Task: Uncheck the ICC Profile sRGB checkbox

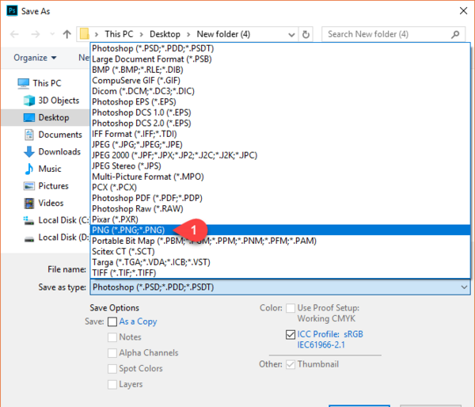Action: [291, 335]
